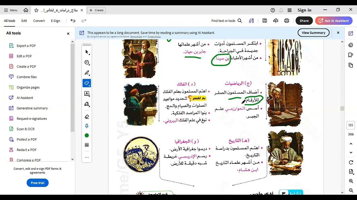Open the E-Sign tab

coord(56,21)
